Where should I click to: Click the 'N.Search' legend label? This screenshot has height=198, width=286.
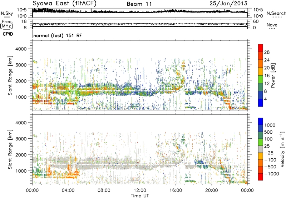276,13
